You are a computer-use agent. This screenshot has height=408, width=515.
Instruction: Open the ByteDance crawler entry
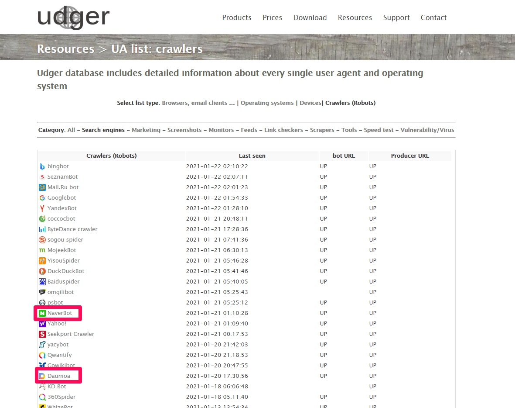(x=72, y=229)
